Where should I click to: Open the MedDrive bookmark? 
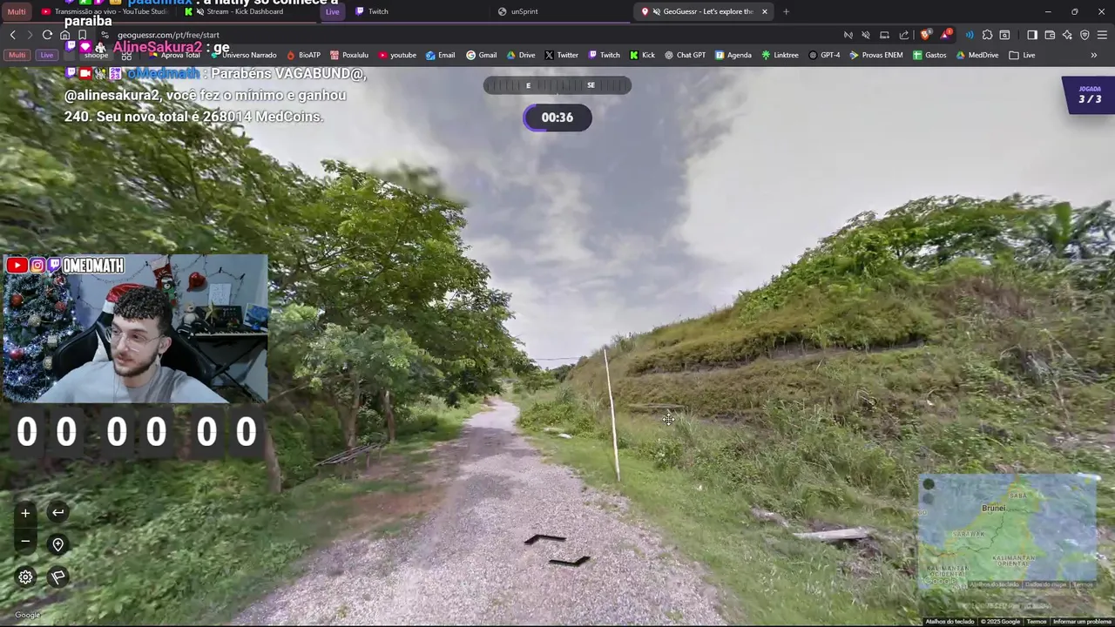(976, 55)
